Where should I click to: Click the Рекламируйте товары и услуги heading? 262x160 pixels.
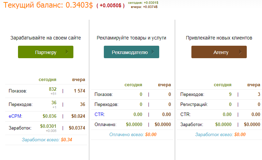pyautogui.click(x=132, y=38)
